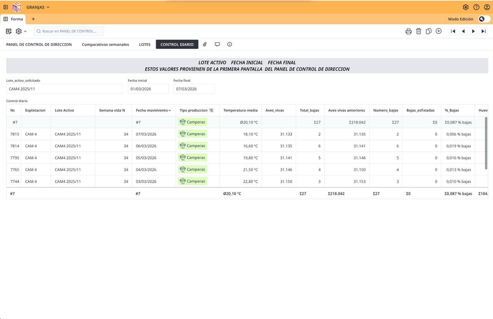493x319 pixels.
Task: Open the help question mark icon
Action: (x=476, y=7)
